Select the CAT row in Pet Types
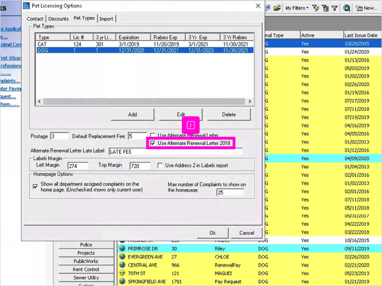The height and width of the screenshot is (286, 382). (x=145, y=44)
